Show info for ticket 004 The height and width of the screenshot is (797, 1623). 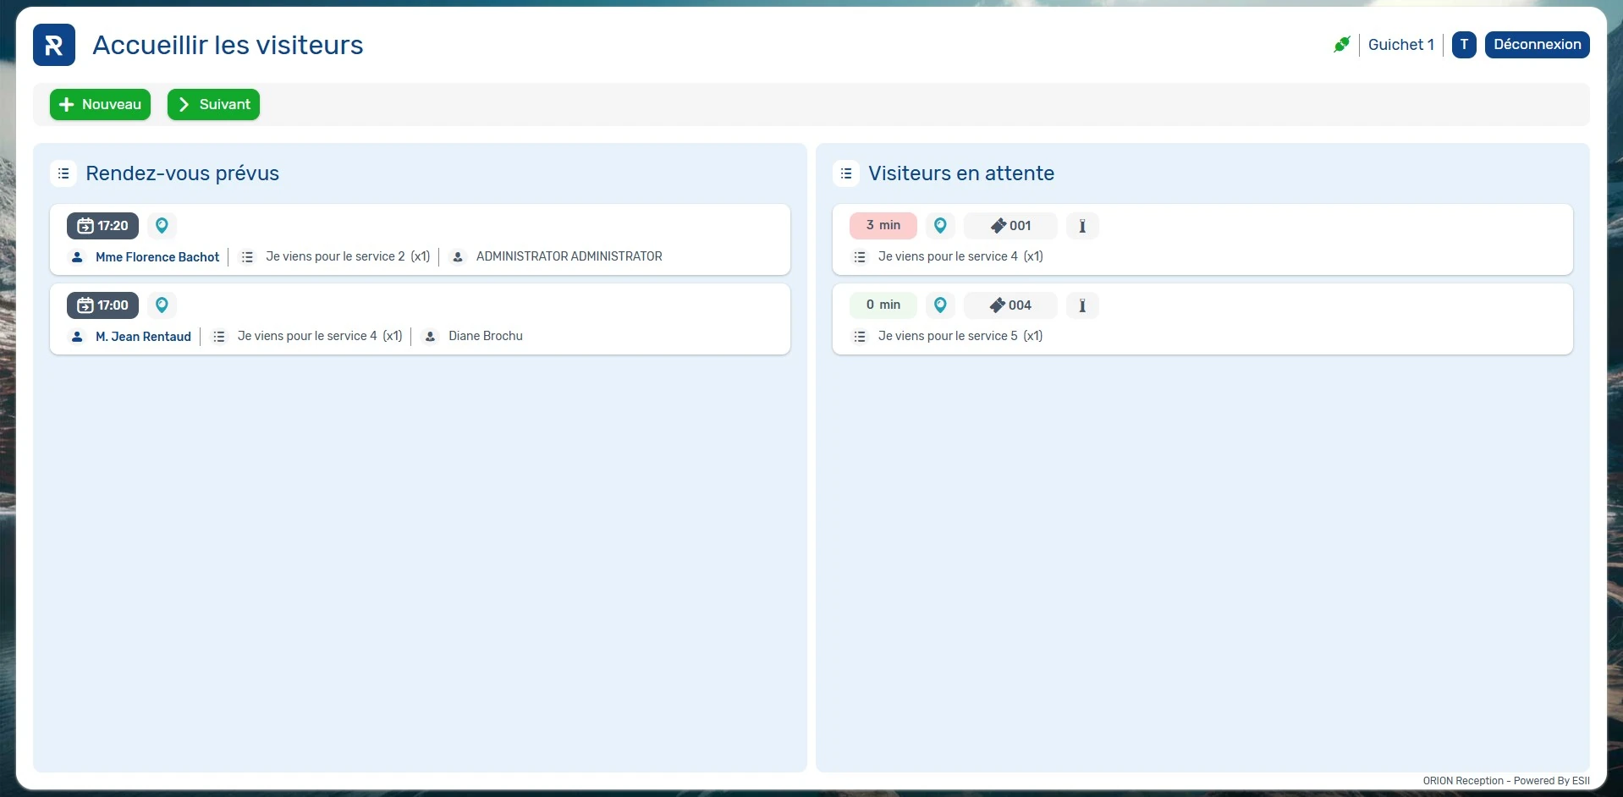pyautogui.click(x=1081, y=305)
